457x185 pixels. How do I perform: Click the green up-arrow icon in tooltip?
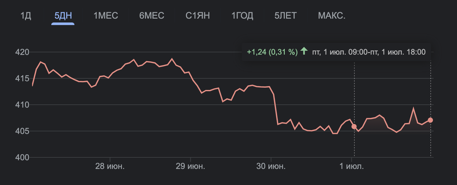[304, 51]
